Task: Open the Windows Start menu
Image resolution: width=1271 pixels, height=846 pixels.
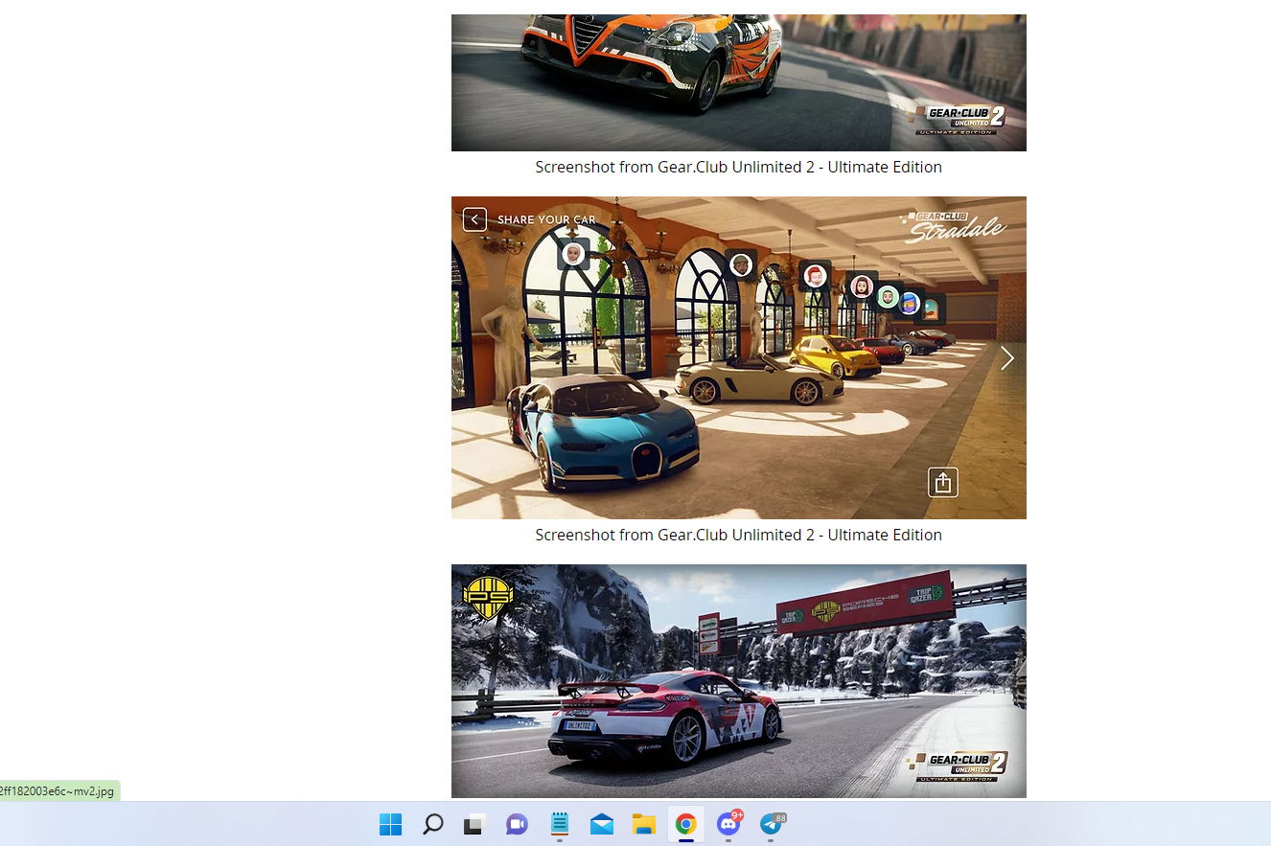Action: (390, 824)
